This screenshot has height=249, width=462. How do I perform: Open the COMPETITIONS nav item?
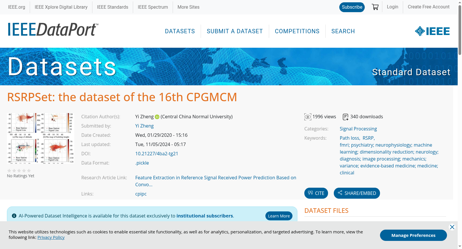(x=297, y=31)
